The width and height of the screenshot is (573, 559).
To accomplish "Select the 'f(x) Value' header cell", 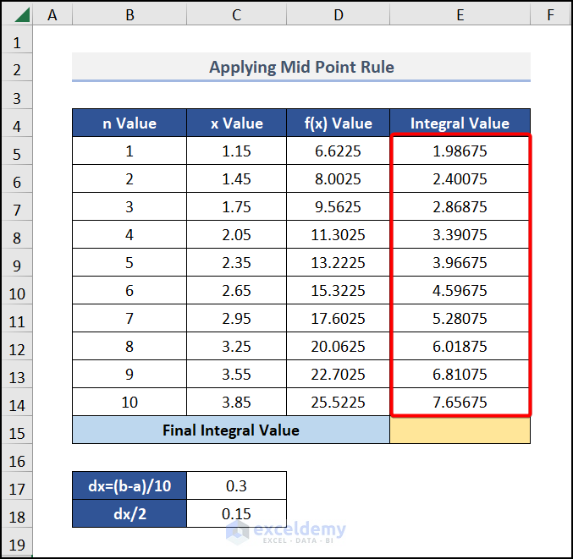I will [x=338, y=123].
